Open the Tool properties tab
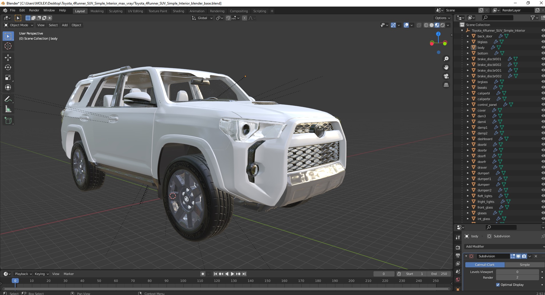This screenshot has height=295, width=545. [x=458, y=237]
